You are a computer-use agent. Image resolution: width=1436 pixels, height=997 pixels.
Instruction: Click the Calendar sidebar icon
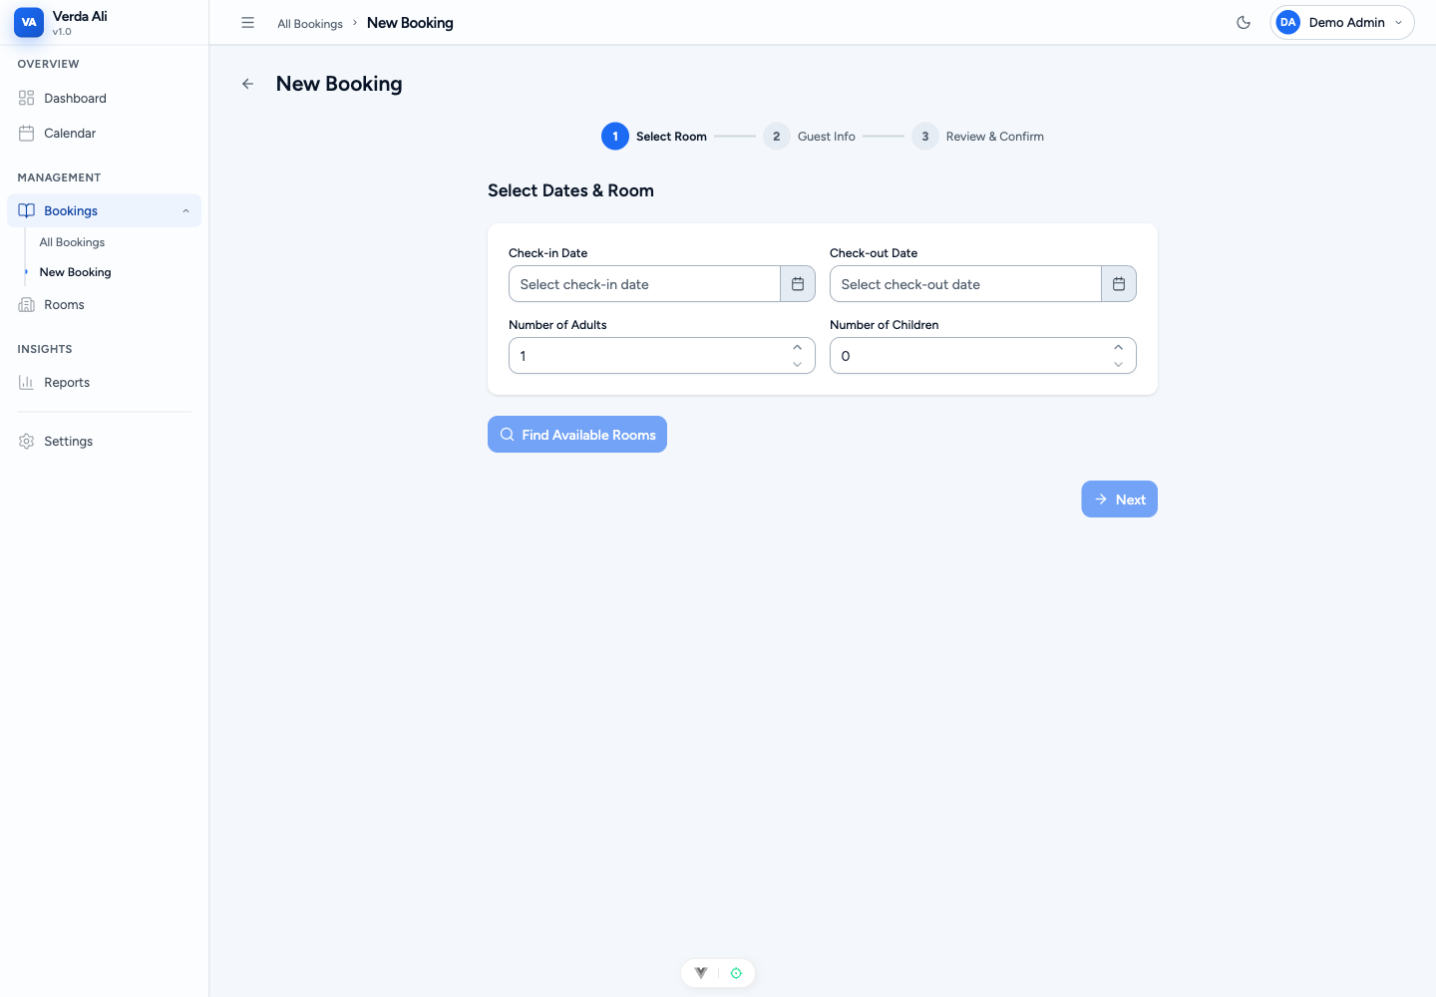pyautogui.click(x=27, y=133)
